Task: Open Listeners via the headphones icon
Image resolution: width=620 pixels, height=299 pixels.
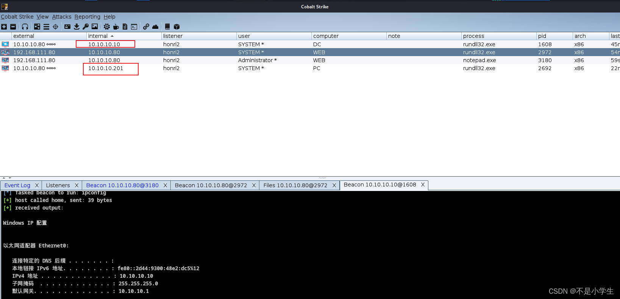Action: pyautogui.click(x=25, y=27)
